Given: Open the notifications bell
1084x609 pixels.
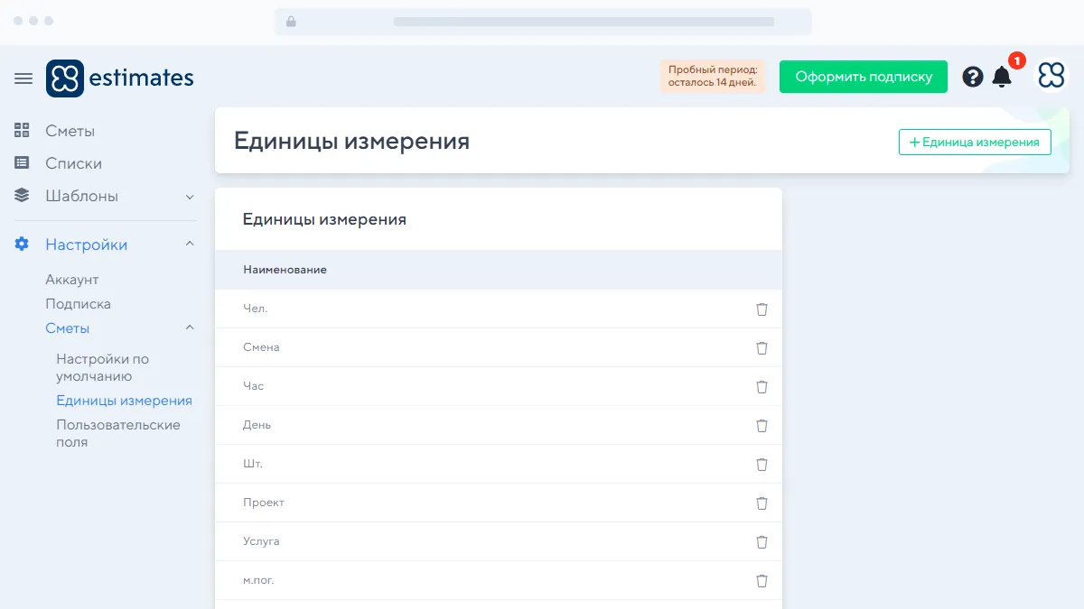Looking at the screenshot, I should 1002,78.
